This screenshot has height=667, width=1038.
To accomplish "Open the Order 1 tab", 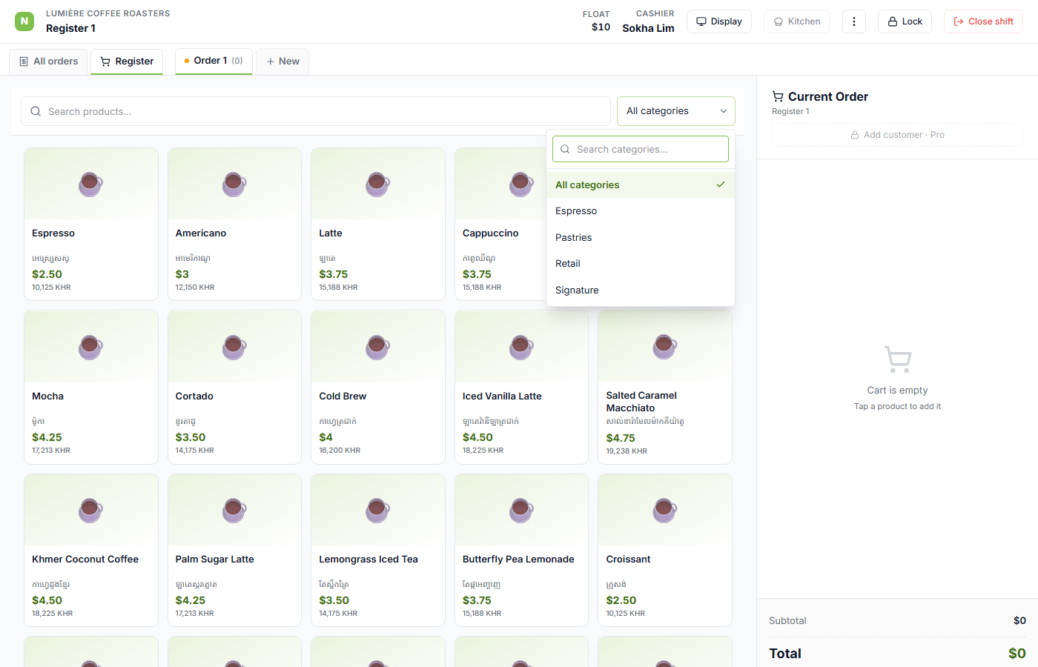I will [214, 61].
